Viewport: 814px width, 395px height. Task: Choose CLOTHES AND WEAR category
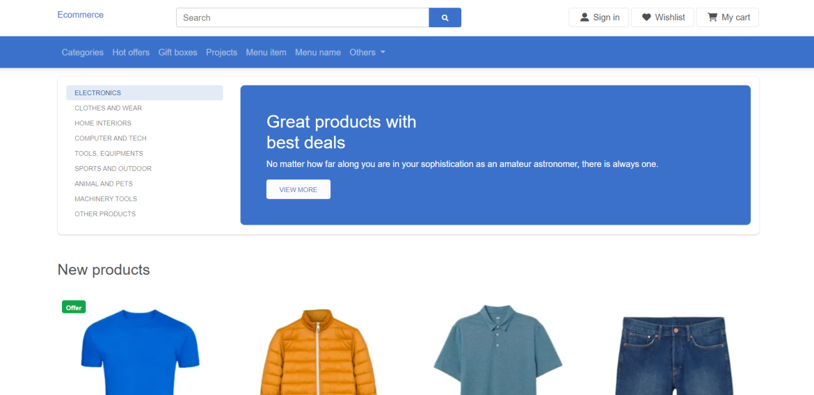[x=145, y=108]
